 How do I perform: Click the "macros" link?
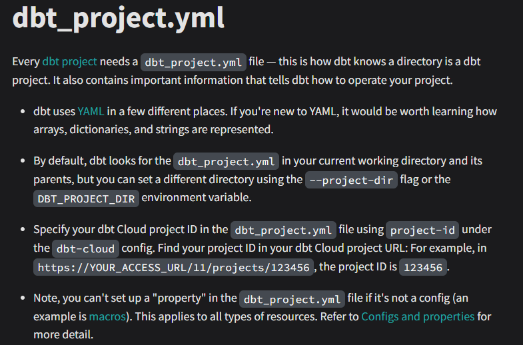pos(107,316)
